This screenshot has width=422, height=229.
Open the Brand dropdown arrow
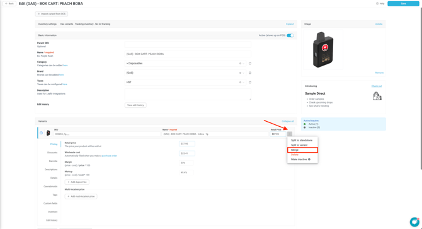point(243,73)
